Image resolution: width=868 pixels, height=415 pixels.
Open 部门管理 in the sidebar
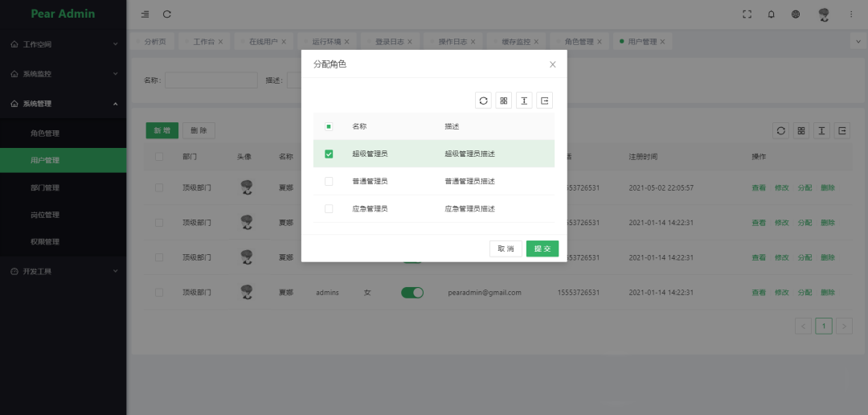45,187
